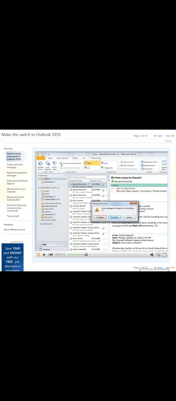Click the Reset View icon
The image size is (176, 401).
coord(55,163)
